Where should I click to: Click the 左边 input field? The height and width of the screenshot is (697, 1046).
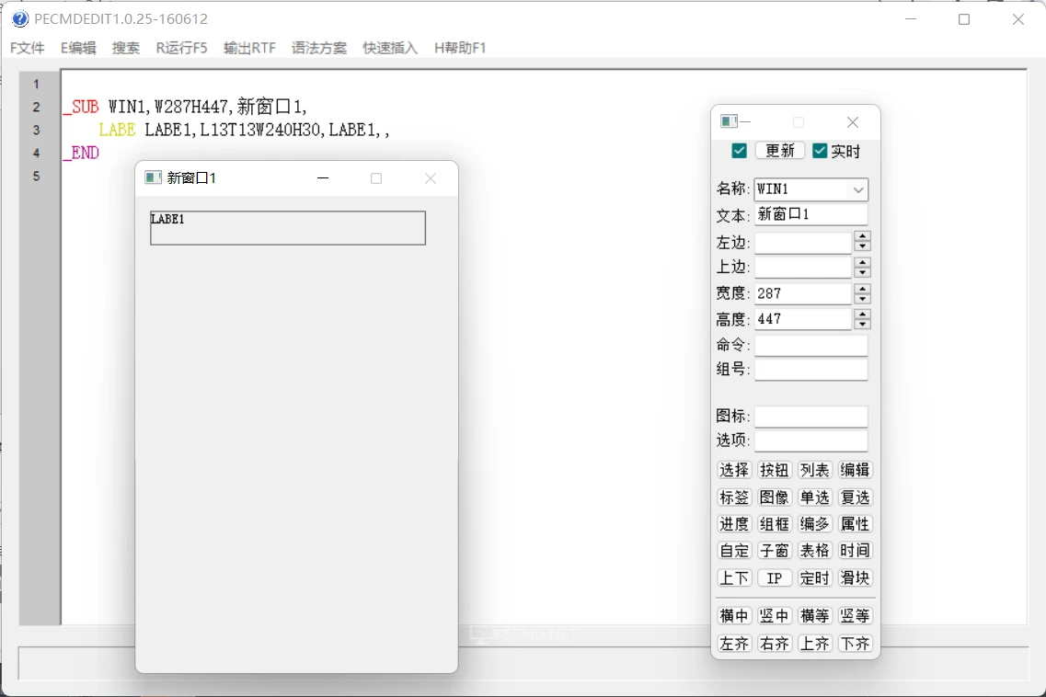coord(803,242)
